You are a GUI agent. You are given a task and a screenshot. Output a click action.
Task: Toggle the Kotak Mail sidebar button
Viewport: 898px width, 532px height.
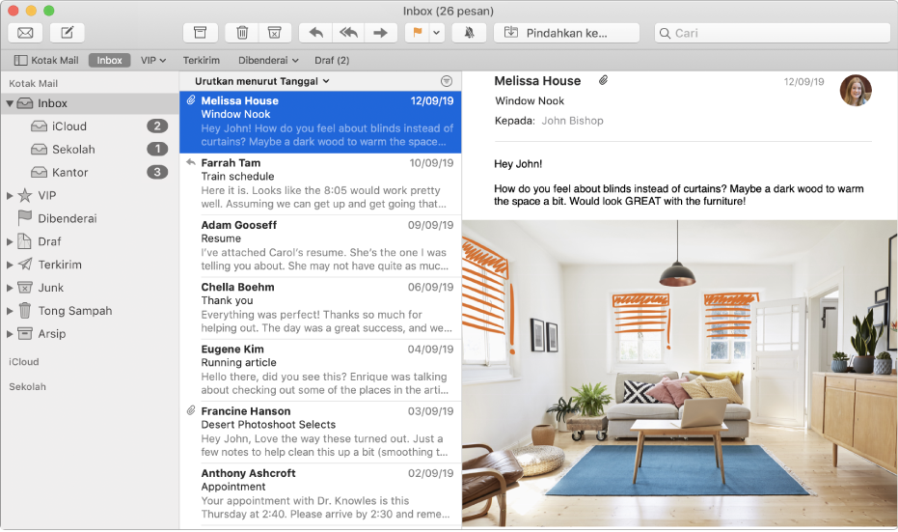[46, 60]
